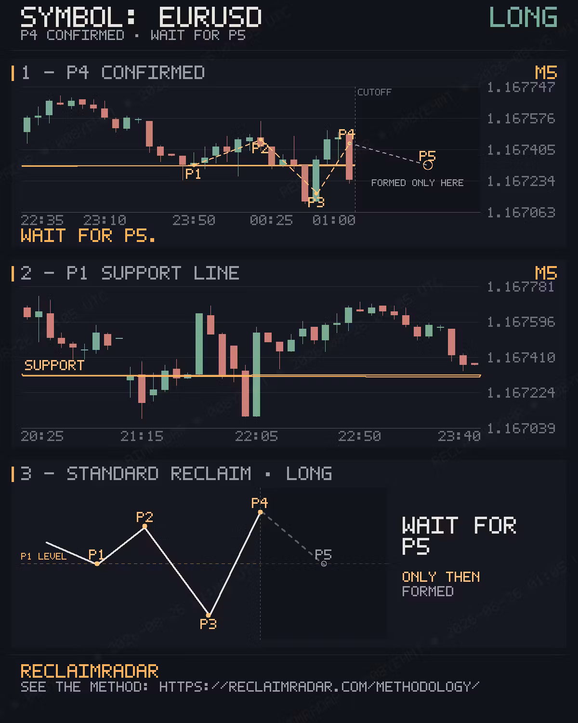Open the reclaimradar.com methodology link
Image resolution: width=578 pixels, height=723 pixels.
319,686
